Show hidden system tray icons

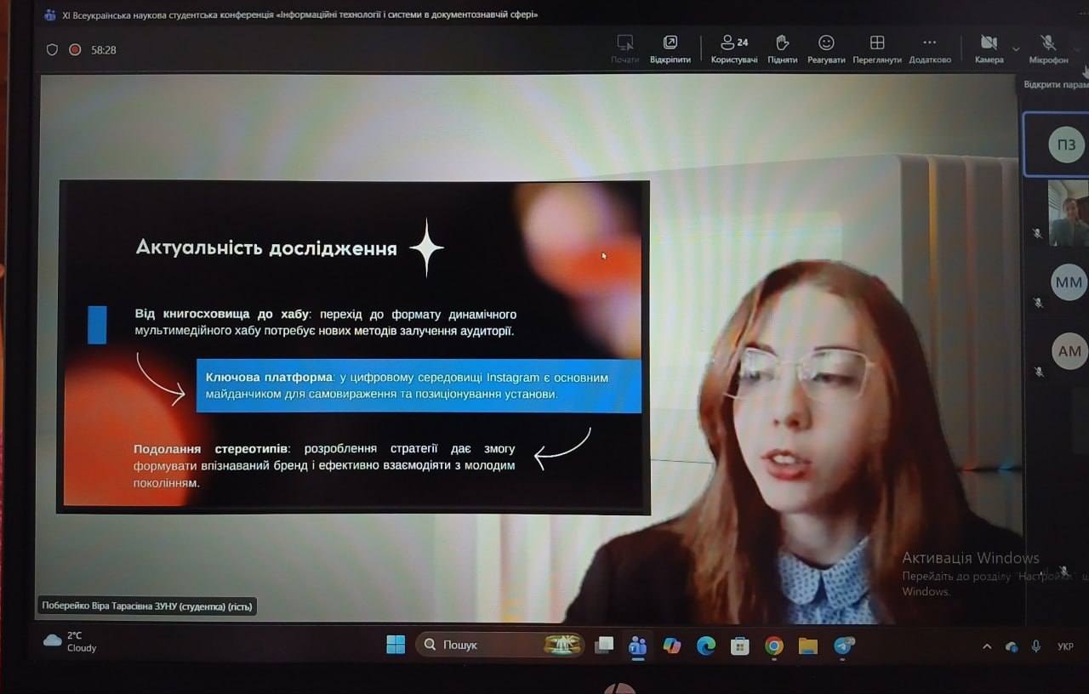(987, 646)
